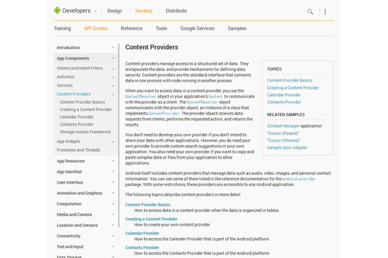The image size is (388, 258).
Task: Collapse the App Components section
Action: (x=113, y=58)
